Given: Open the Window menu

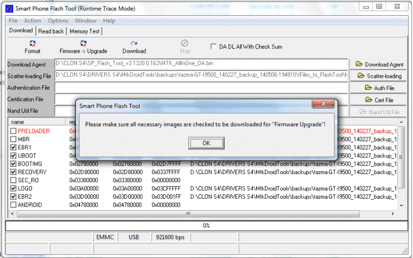Looking at the screenshot, I should 85,21.
